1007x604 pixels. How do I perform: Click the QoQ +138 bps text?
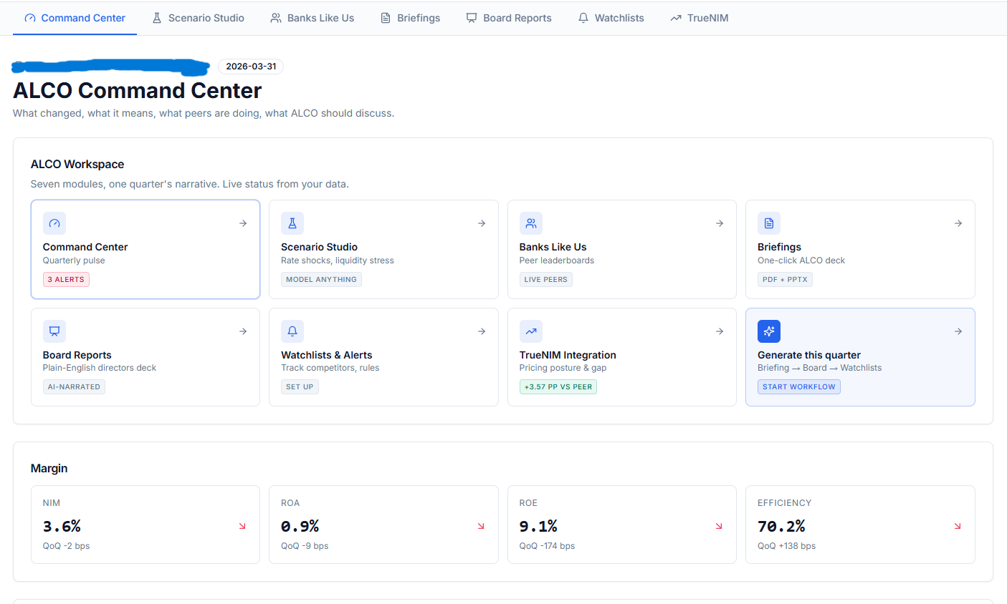[786, 546]
